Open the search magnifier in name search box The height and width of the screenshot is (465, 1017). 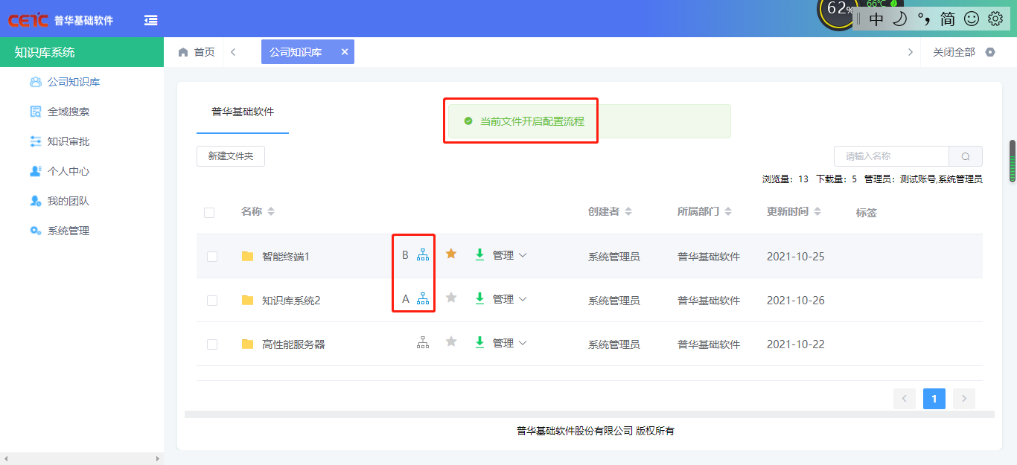pyautogui.click(x=965, y=156)
